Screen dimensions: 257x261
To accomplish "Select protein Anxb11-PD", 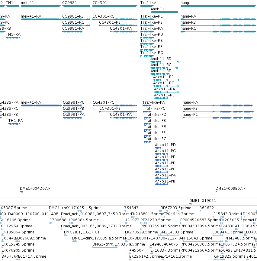I will coord(158,148).
